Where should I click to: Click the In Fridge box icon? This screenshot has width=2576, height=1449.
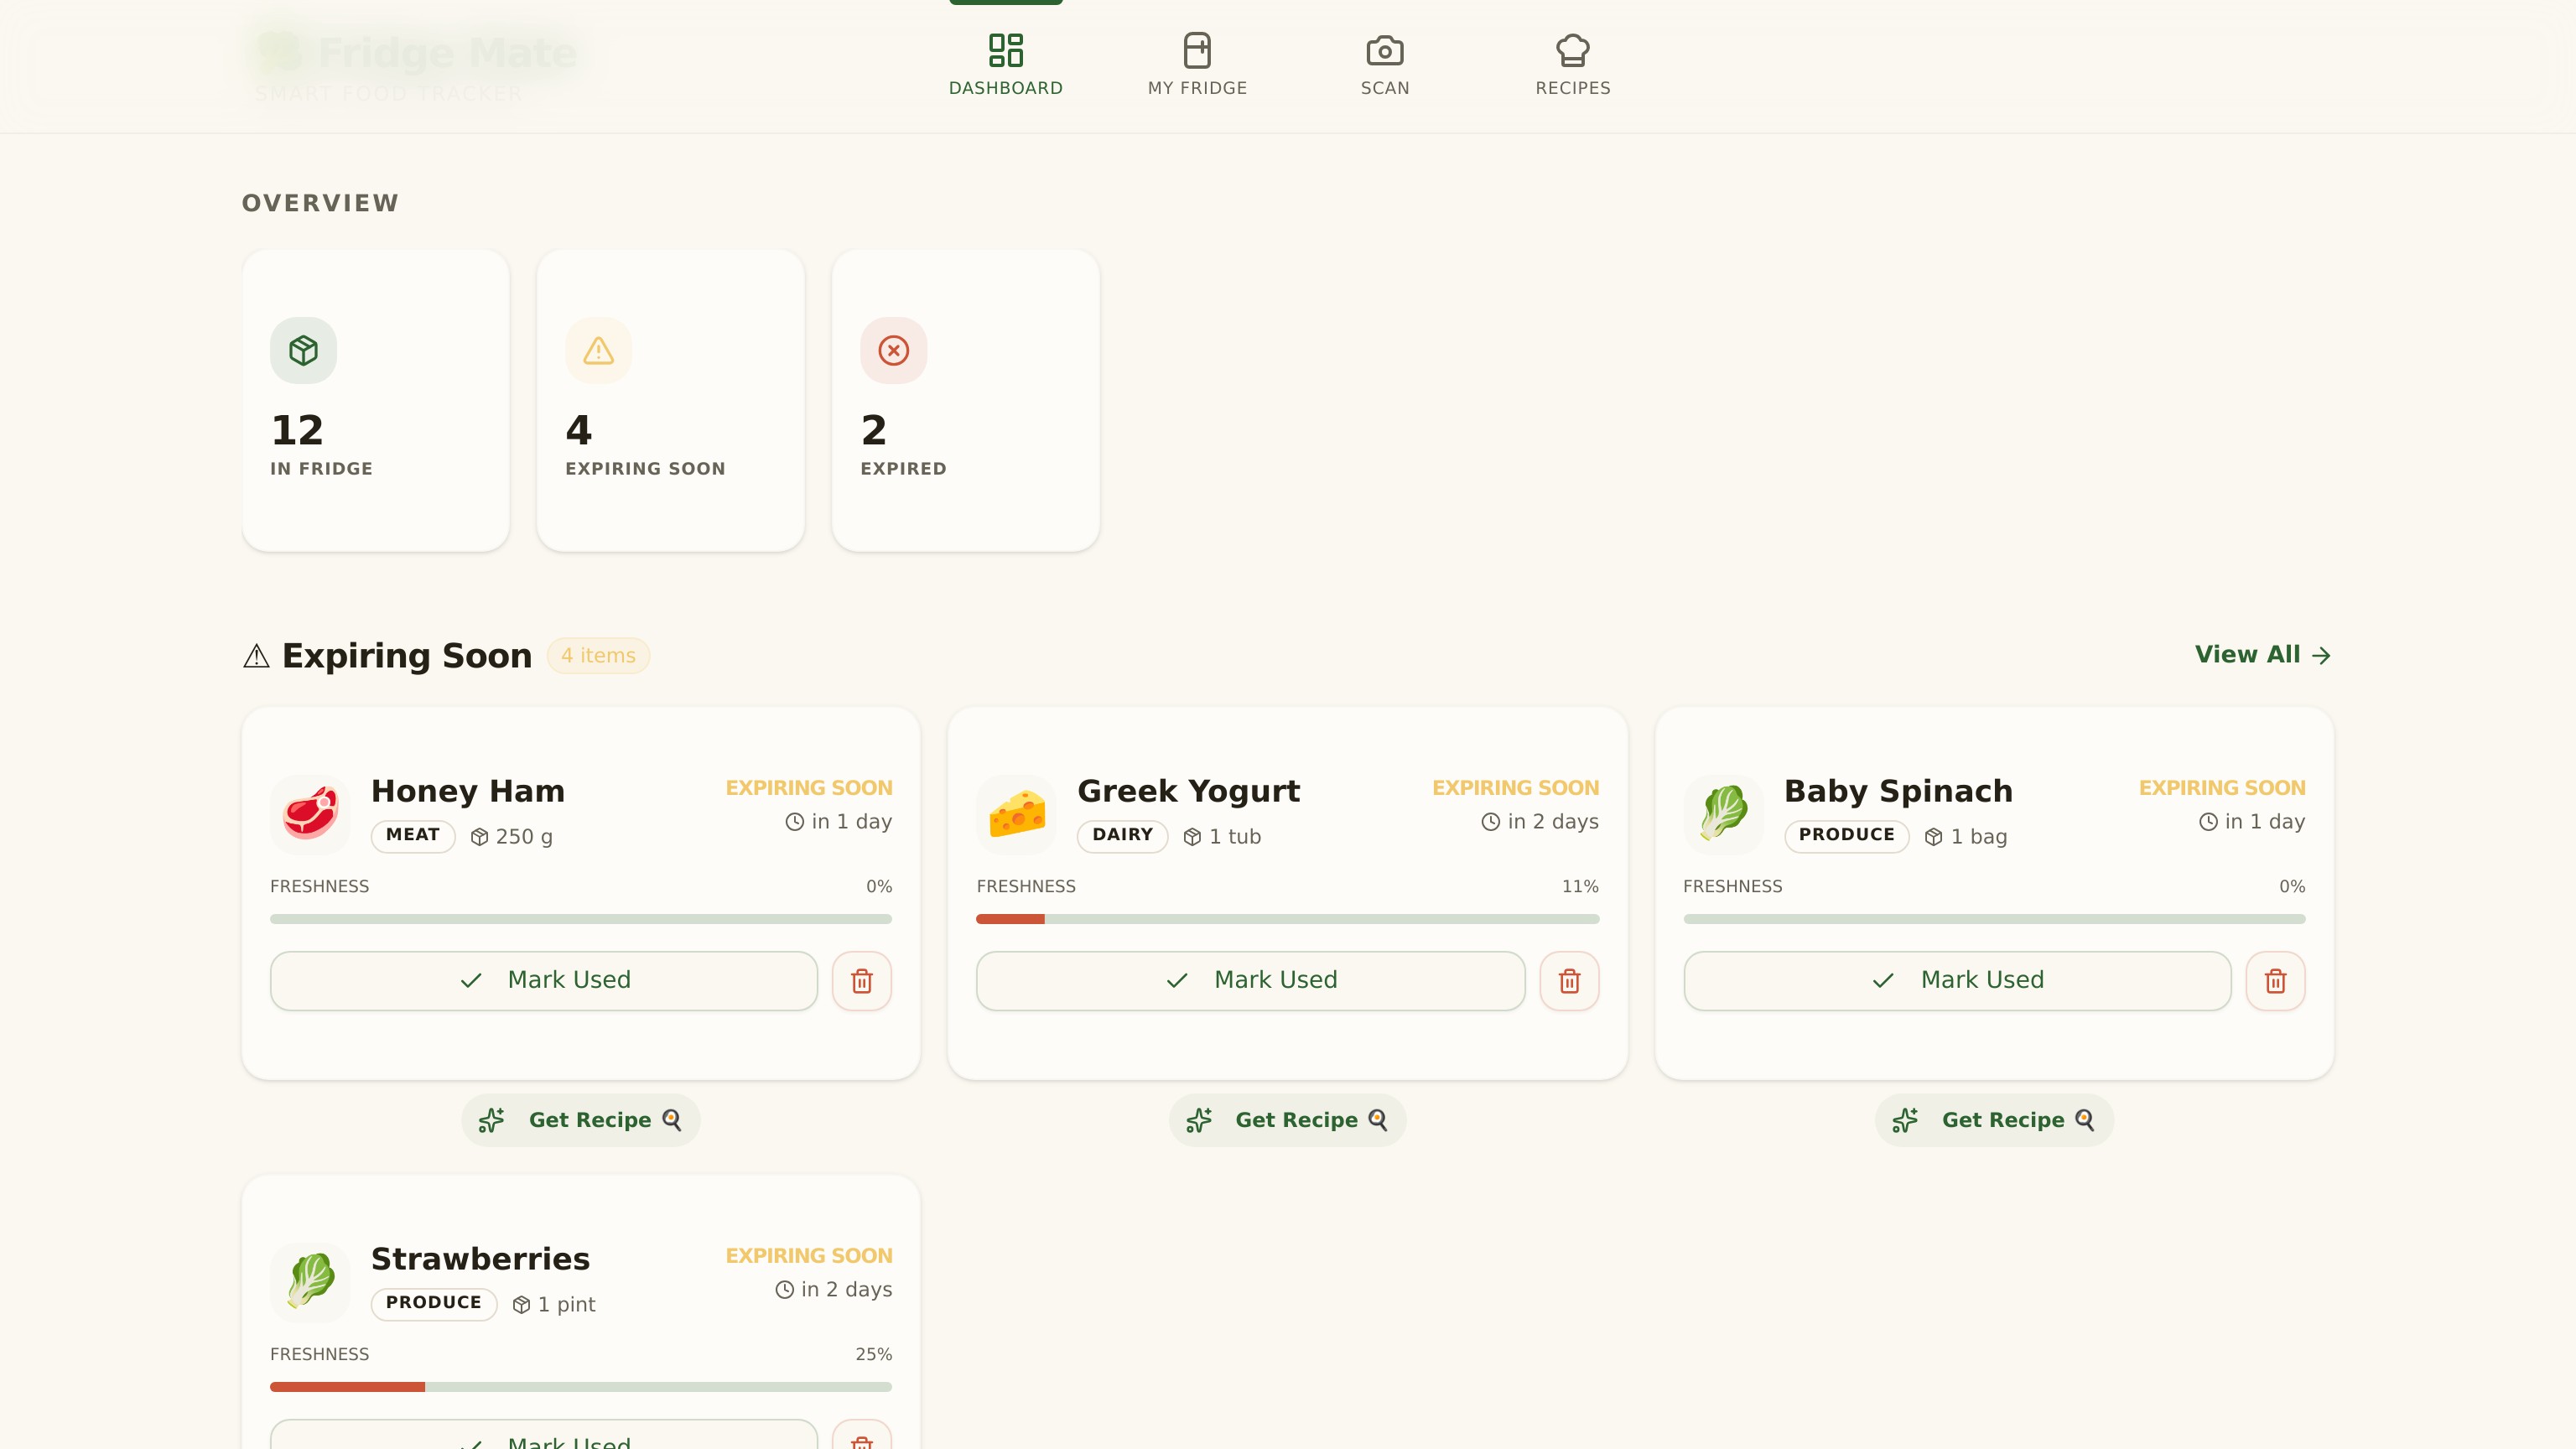click(303, 351)
